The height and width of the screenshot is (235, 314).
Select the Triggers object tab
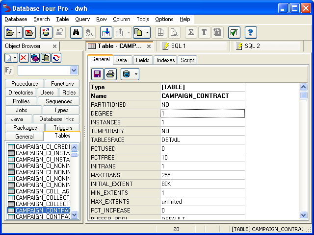63,128
